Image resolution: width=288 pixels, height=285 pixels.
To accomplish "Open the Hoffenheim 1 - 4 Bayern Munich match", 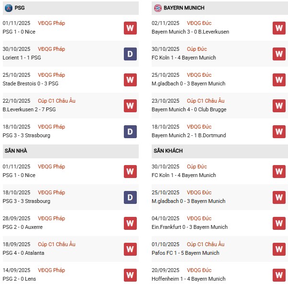I will (x=188, y=279).
